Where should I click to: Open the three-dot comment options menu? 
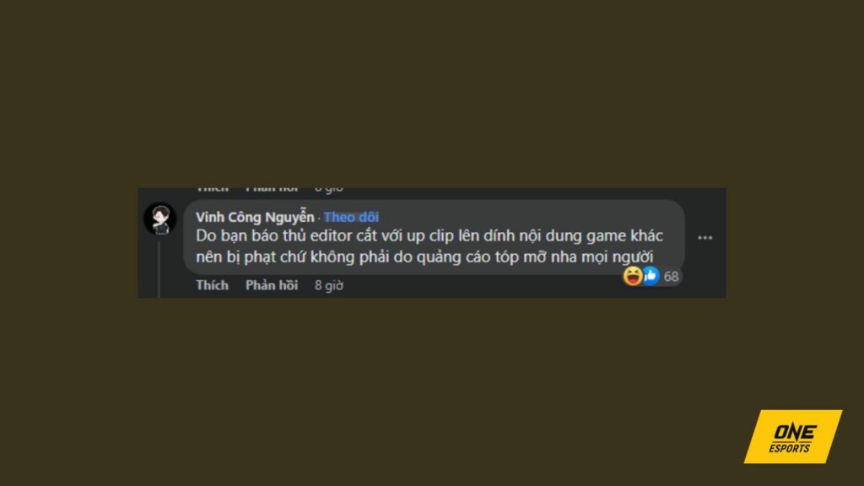(705, 237)
